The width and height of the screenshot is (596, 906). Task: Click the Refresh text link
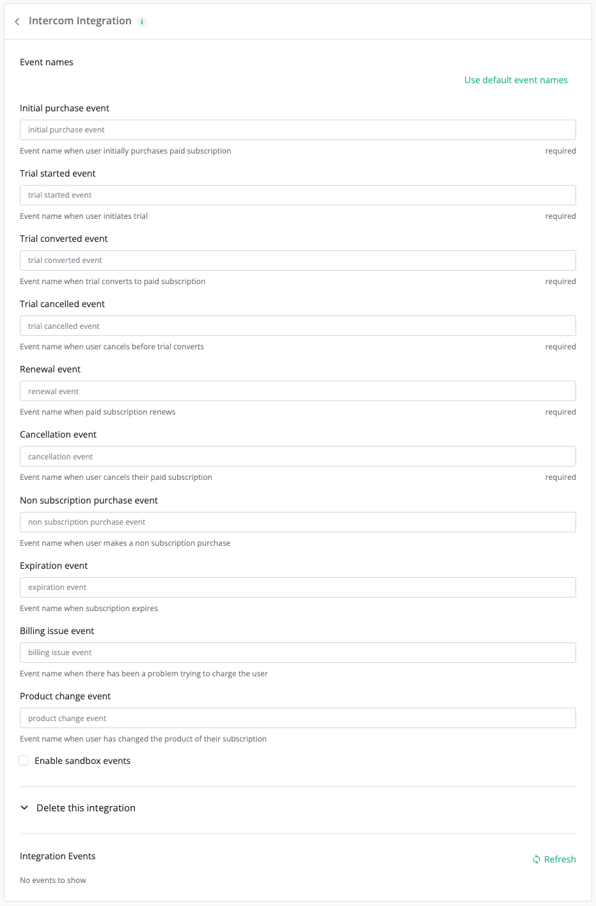[560, 859]
